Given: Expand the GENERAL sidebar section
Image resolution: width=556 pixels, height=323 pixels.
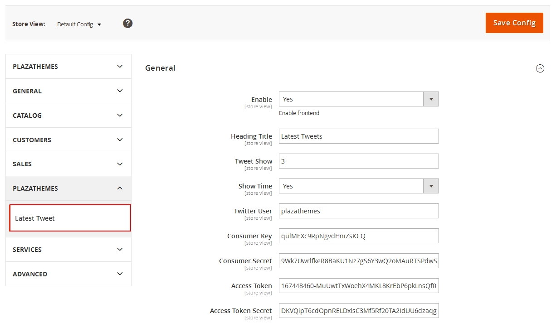Looking at the screenshot, I should (68, 91).
